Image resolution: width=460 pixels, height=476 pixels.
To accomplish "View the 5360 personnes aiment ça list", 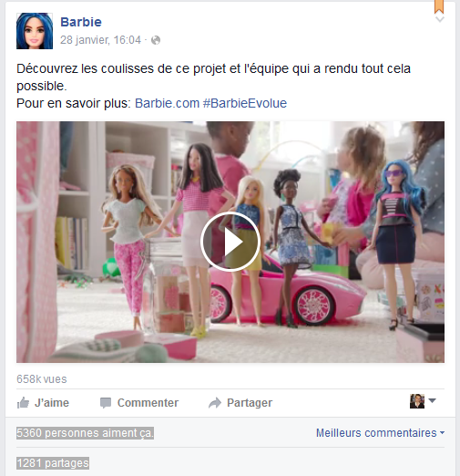I will pyautogui.click(x=85, y=433).
